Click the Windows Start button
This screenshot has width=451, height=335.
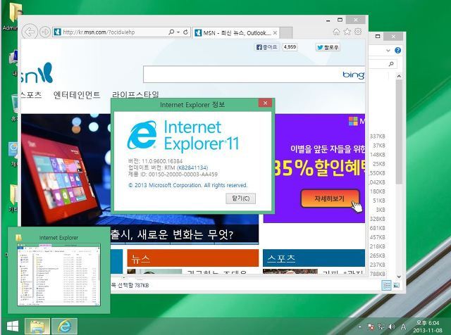tap(12, 326)
